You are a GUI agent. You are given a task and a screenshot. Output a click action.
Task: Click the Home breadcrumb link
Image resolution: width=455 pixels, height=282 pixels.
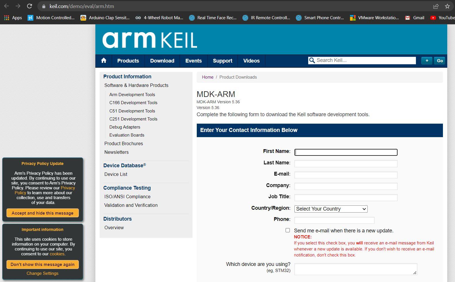coord(208,77)
